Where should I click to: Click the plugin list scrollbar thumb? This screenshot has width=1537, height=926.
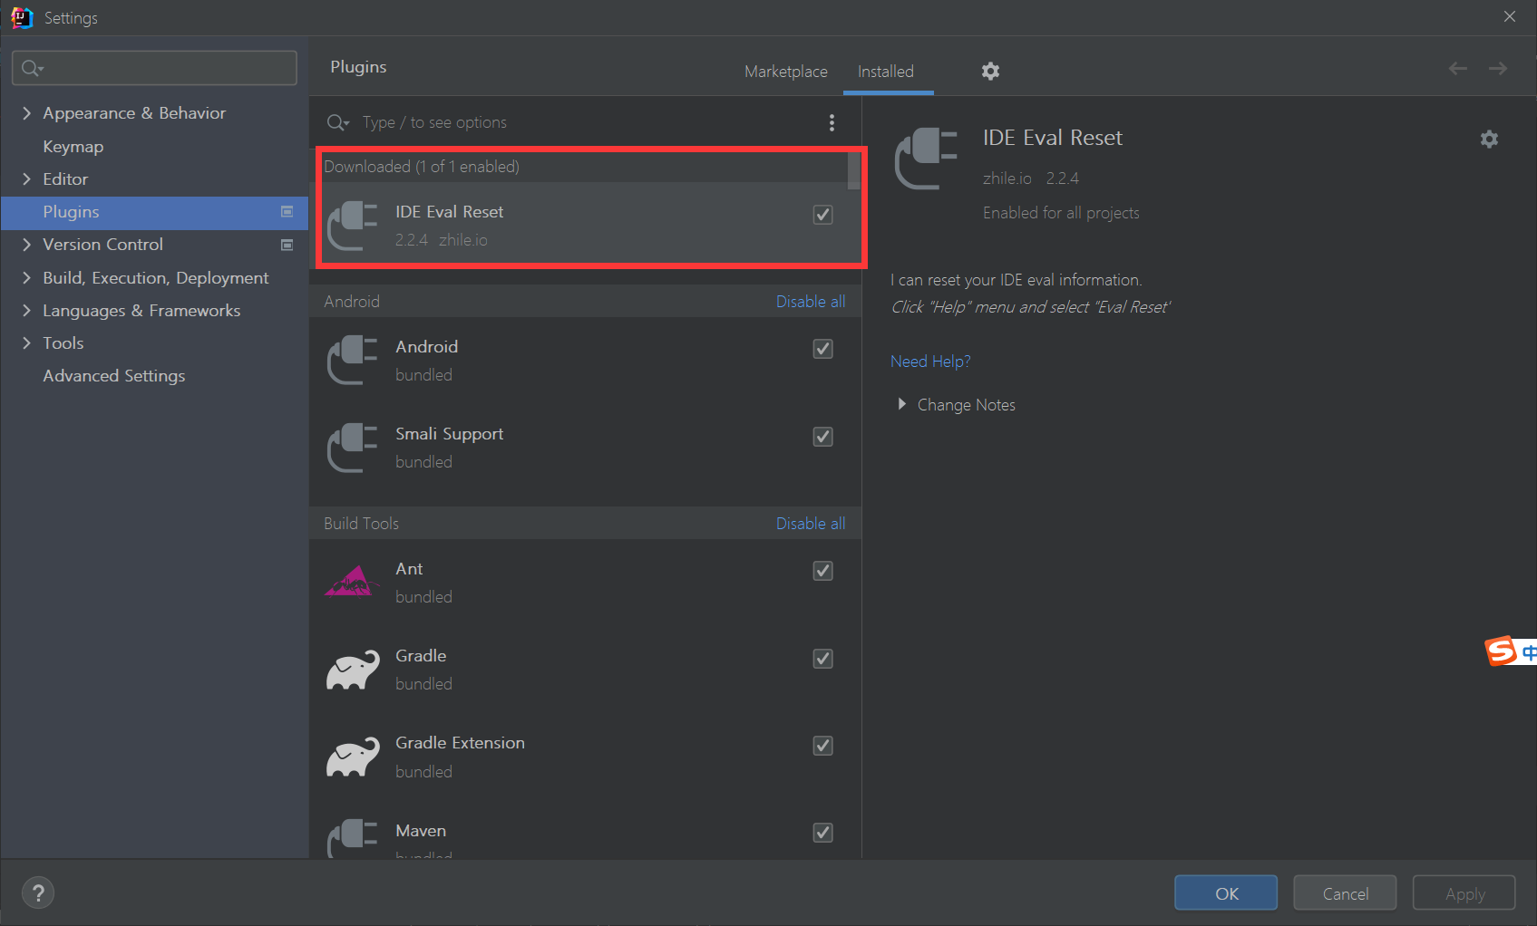[x=853, y=171]
